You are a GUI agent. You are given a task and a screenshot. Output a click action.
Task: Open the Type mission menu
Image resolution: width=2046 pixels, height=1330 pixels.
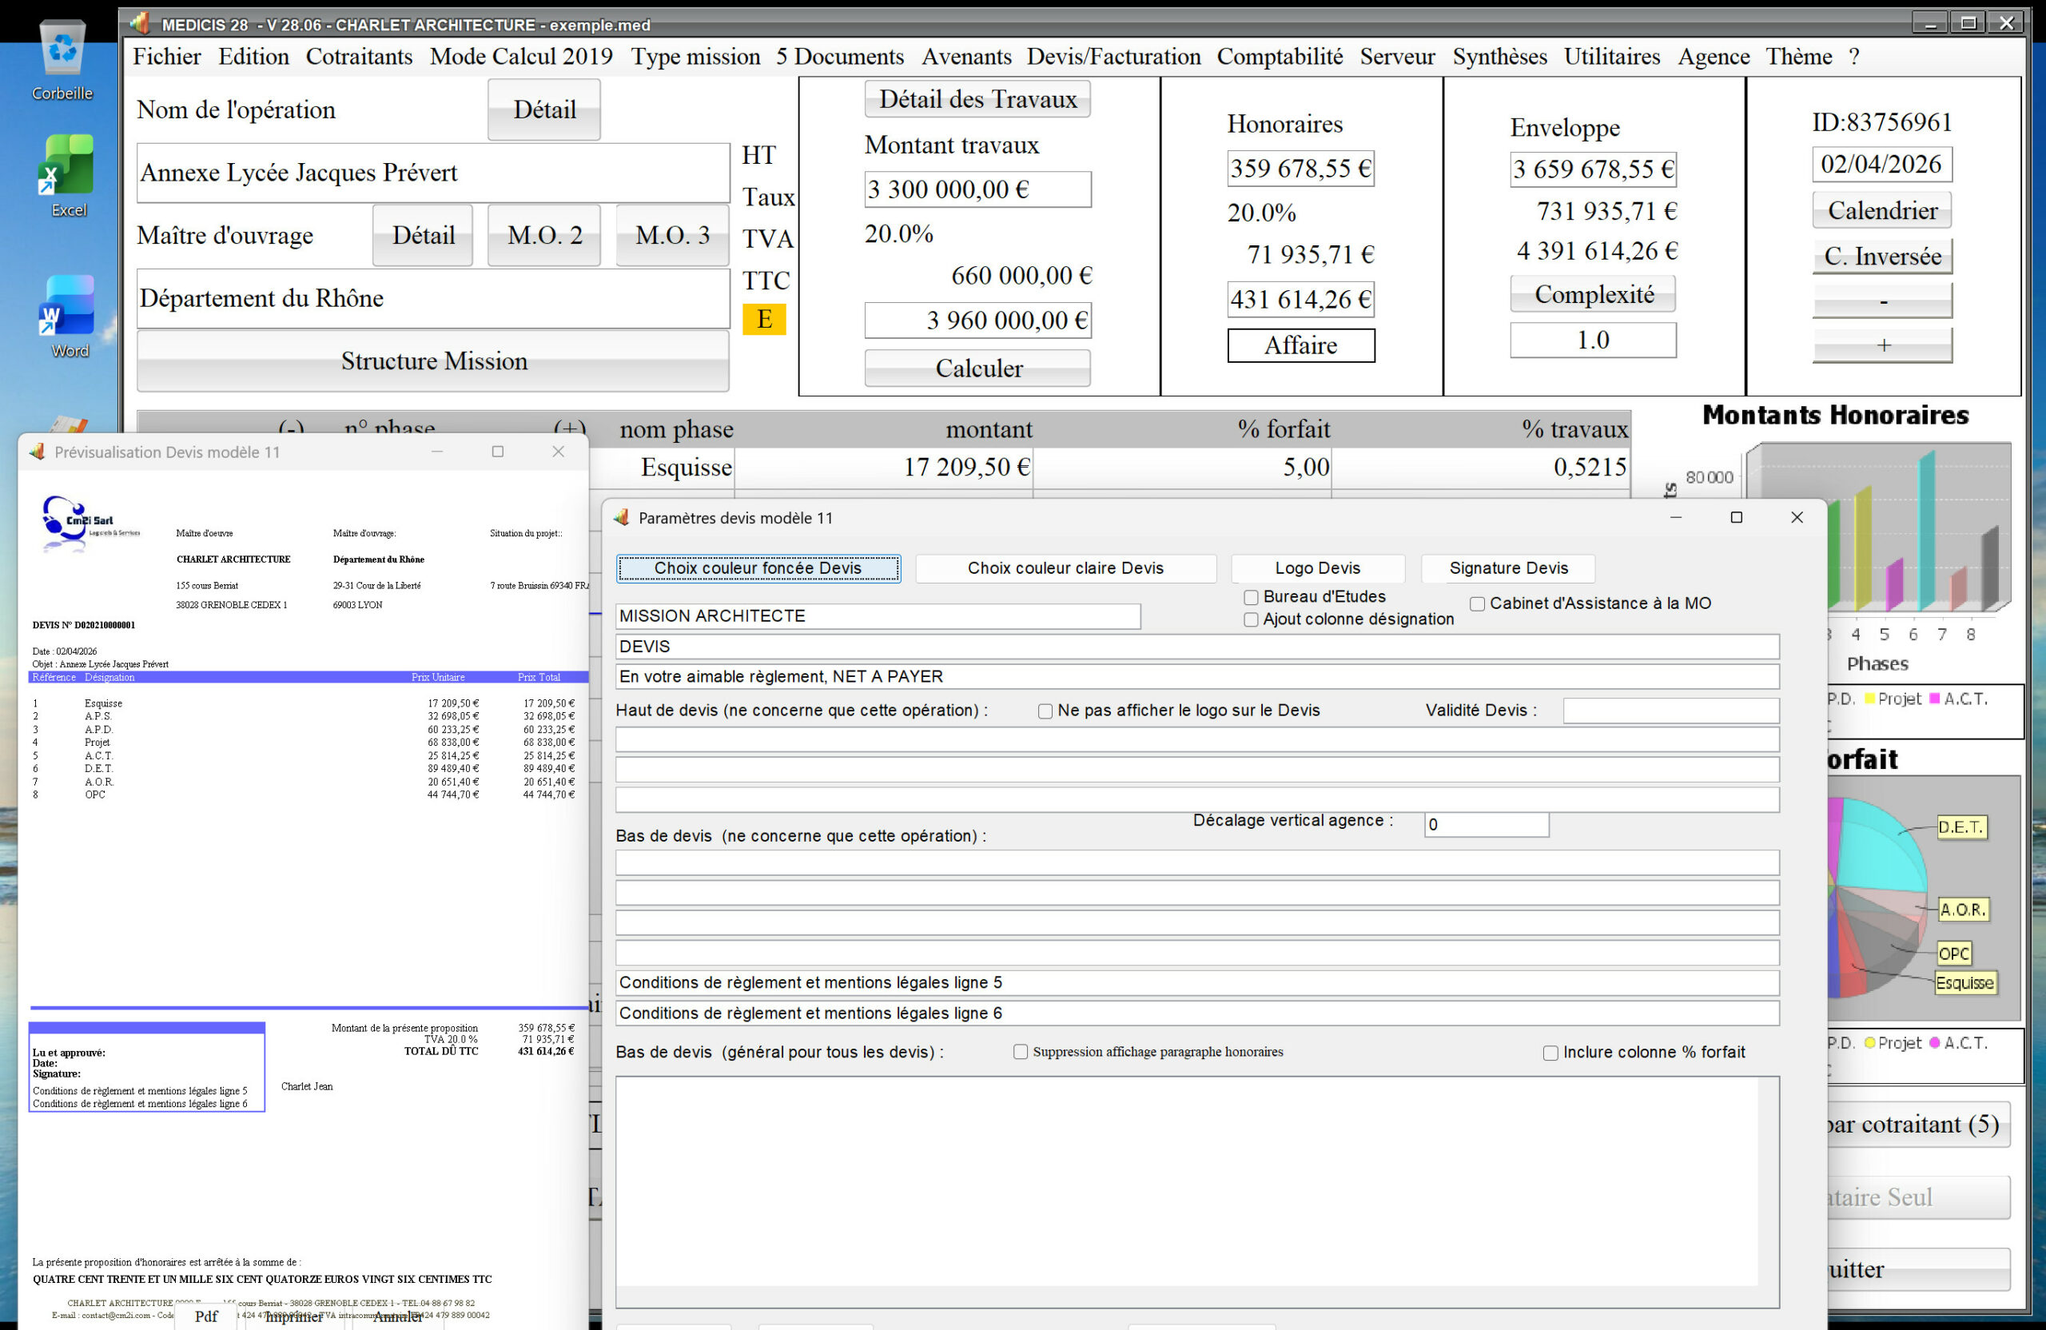pyautogui.click(x=695, y=57)
